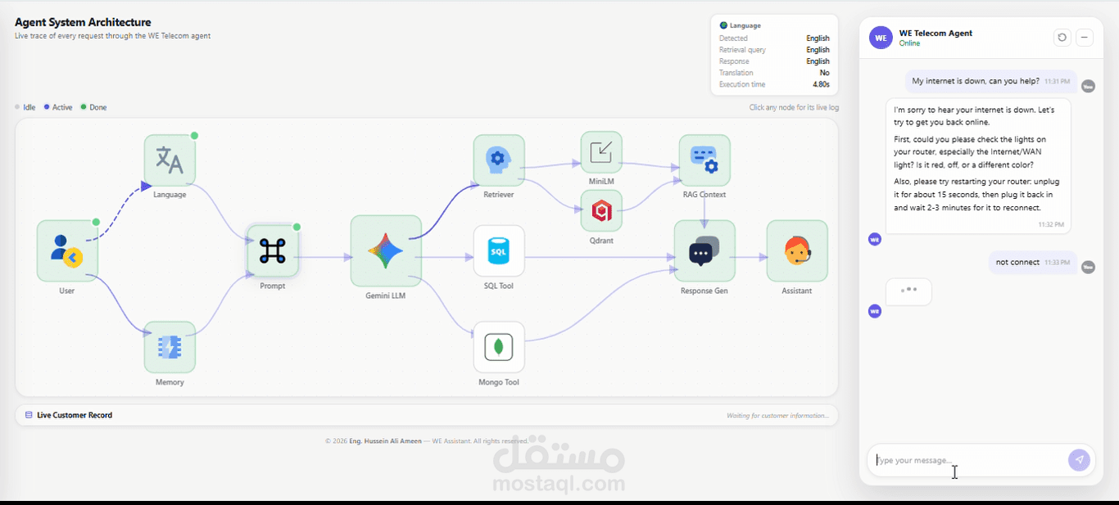The width and height of the screenshot is (1119, 505).
Task: Click the RAG Context node
Action: point(704,160)
